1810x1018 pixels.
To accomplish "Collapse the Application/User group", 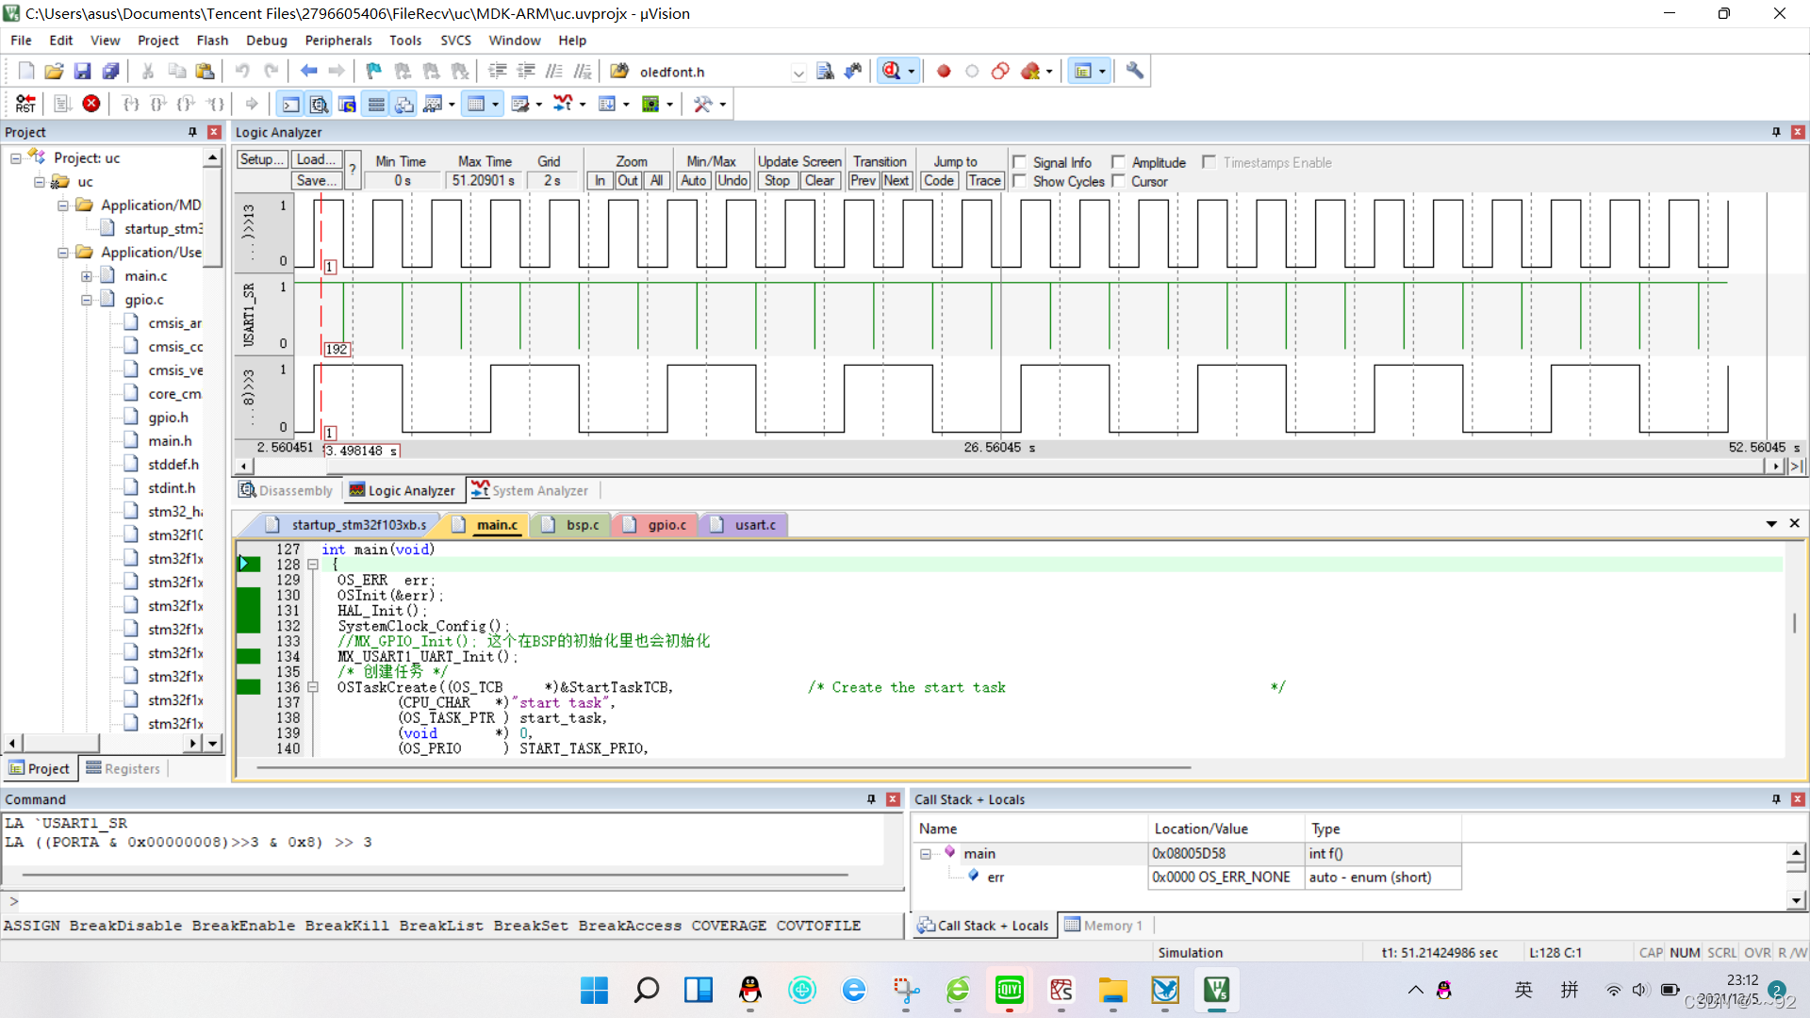I will click(63, 253).
